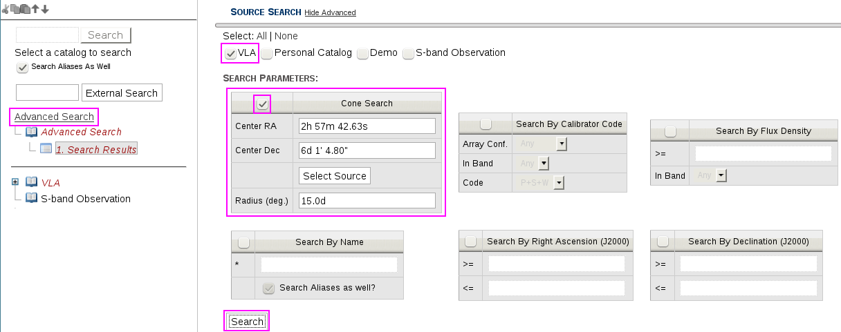Click into the Center RA input field
Image resolution: width=841 pixels, height=332 pixels.
[x=367, y=126]
